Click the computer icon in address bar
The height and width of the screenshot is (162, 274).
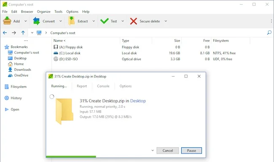[x=39, y=32]
